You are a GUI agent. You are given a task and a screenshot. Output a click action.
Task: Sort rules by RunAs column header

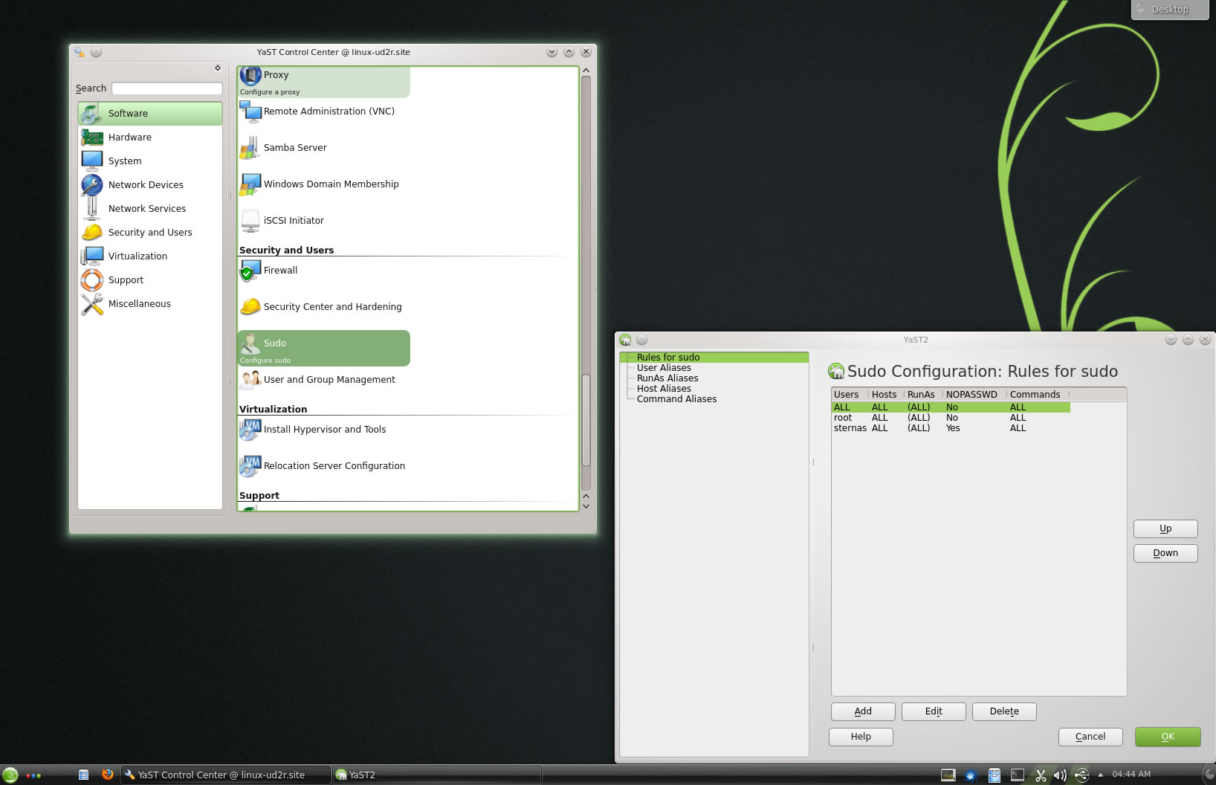pos(922,395)
